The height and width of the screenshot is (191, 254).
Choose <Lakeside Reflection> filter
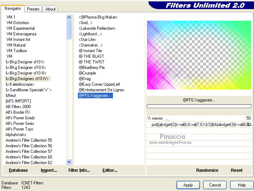coord(97,28)
